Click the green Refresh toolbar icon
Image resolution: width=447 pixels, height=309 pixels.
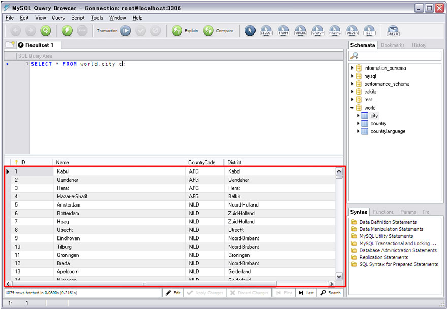[x=46, y=30]
